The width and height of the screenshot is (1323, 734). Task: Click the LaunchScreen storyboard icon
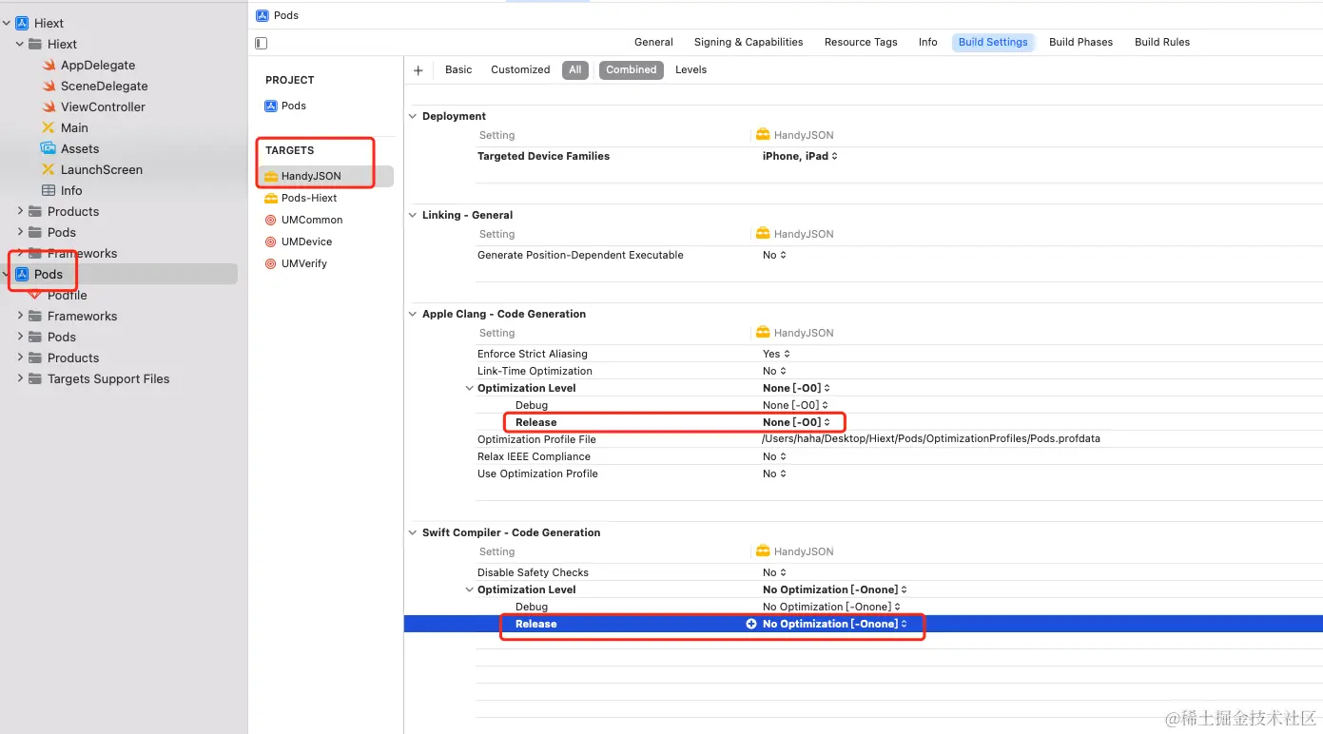click(49, 169)
